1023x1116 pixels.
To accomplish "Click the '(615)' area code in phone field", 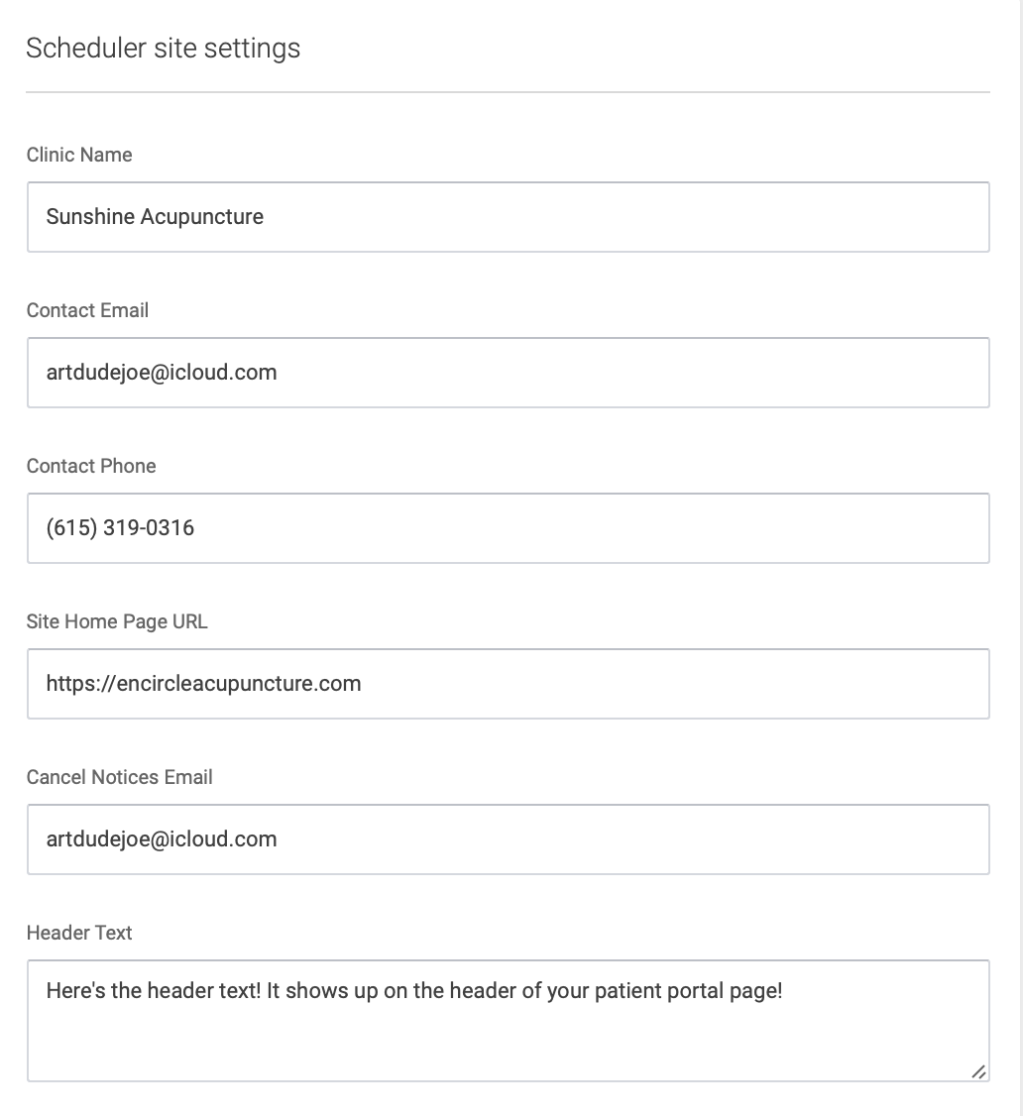I will (x=71, y=528).
